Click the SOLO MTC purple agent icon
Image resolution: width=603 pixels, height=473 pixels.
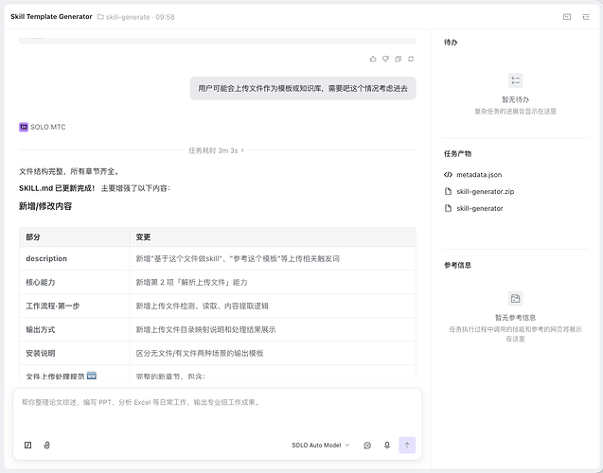pos(24,127)
